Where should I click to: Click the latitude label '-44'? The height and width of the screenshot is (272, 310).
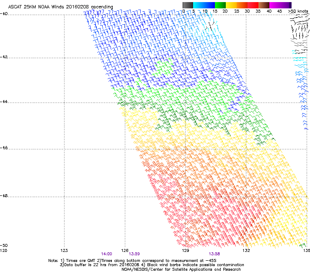(x=4, y=102)
